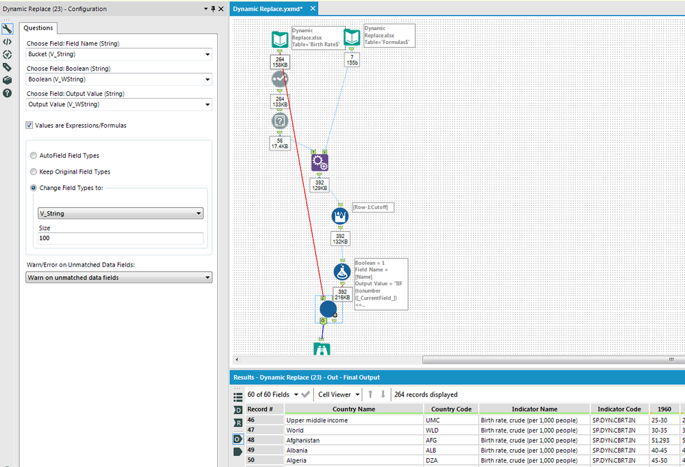Select the Dynamic Replace.yxmd workflow tab
This screenshot has width=685, height=467.
click(x=268, y=9)
